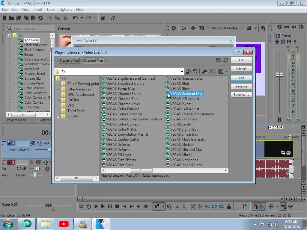This screenshot has height=230, width=307.
Task: Toggle Loop Playback button in transport bar
Action: tap(88, 206)
